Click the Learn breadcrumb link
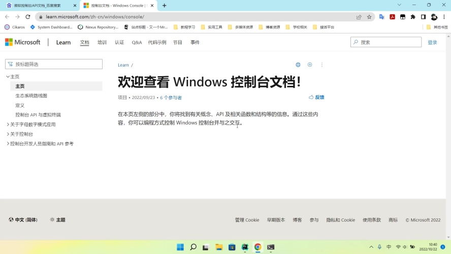451x254 pixels. tap(123, 65)
